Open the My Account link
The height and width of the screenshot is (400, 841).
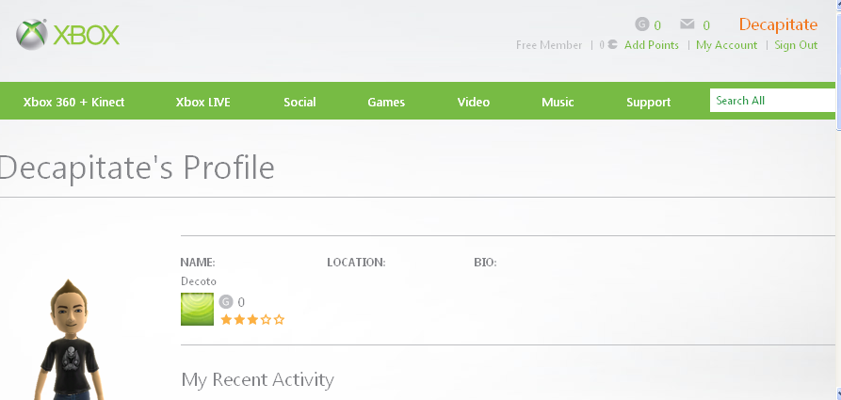tap(726, 45)
